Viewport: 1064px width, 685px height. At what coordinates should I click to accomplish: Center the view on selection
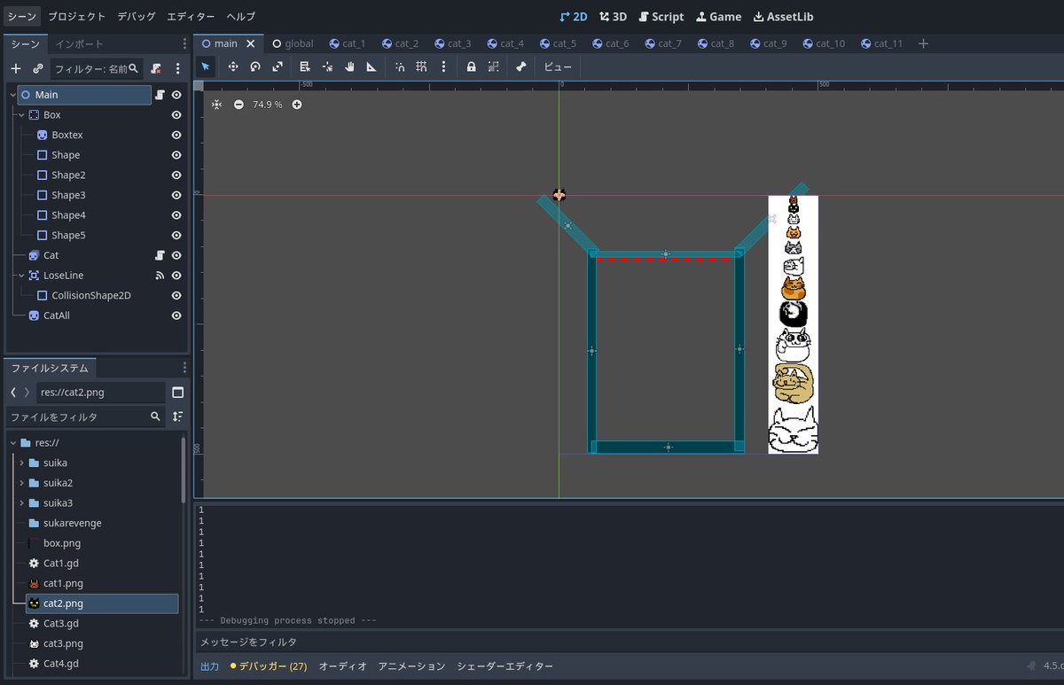point(217,105)
